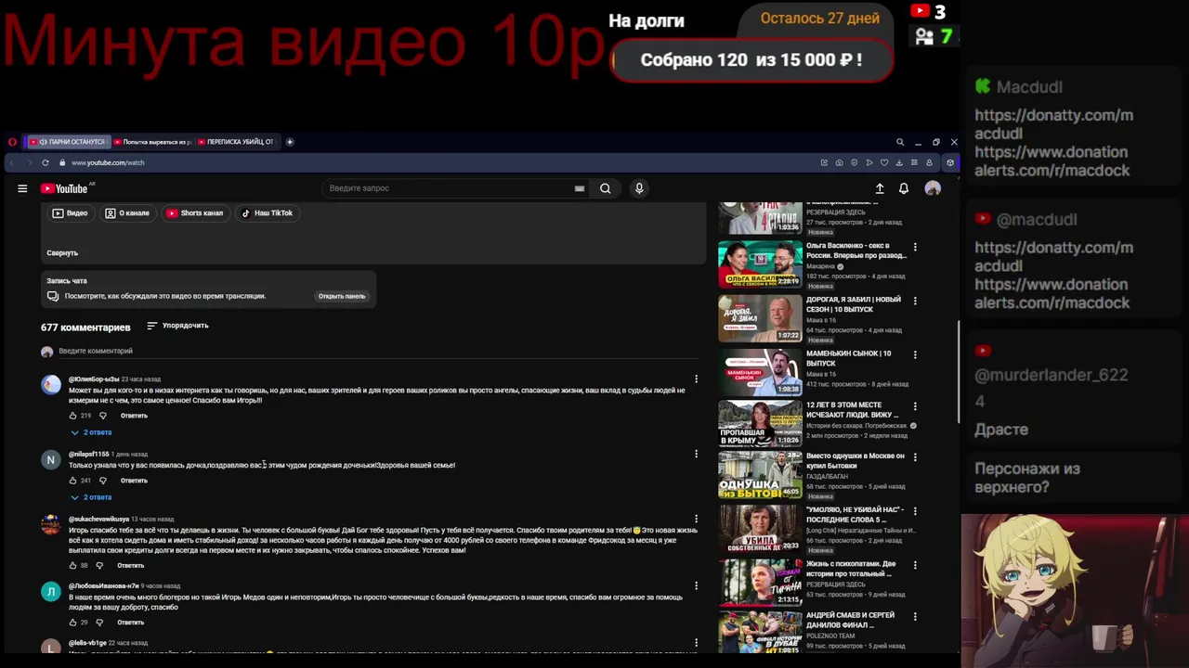Screen dimensions: 1189x668
Task: Open 'ДОРОГАЯ, Я ЗАБИЛ' video thumbnail
Action: pos(760,318)
